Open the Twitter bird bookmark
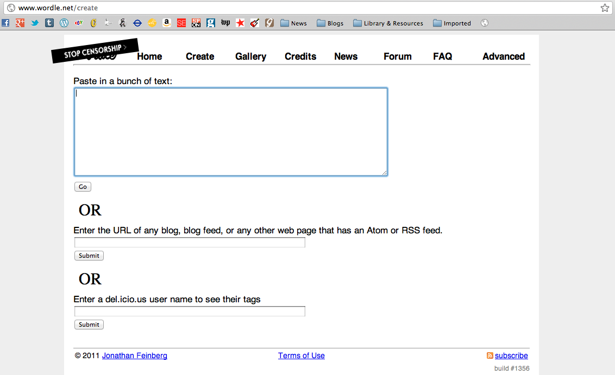 tap(35, 23)
